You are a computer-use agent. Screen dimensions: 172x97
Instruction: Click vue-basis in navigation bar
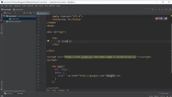point(6,10)
